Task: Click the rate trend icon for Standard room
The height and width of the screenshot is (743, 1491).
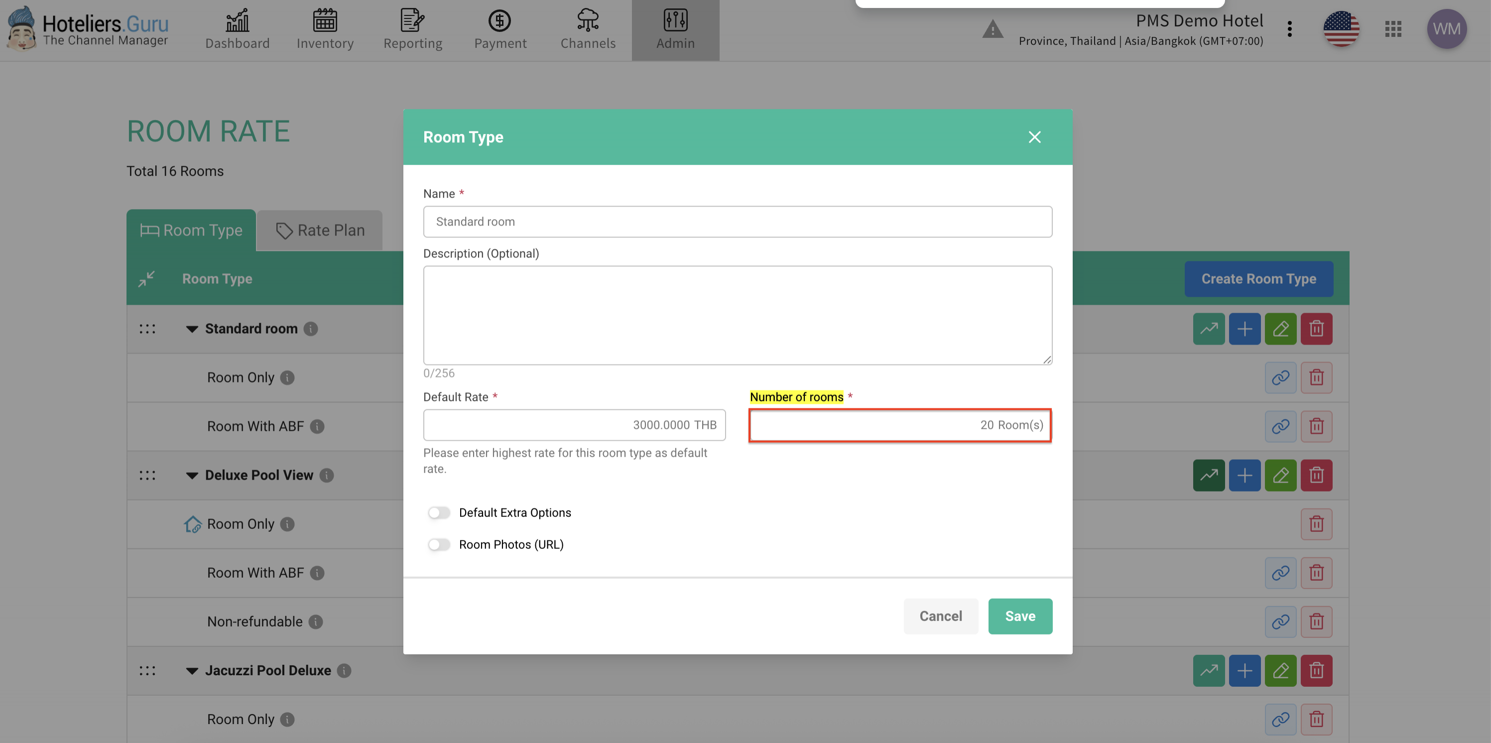Action: pos(1209,329)
